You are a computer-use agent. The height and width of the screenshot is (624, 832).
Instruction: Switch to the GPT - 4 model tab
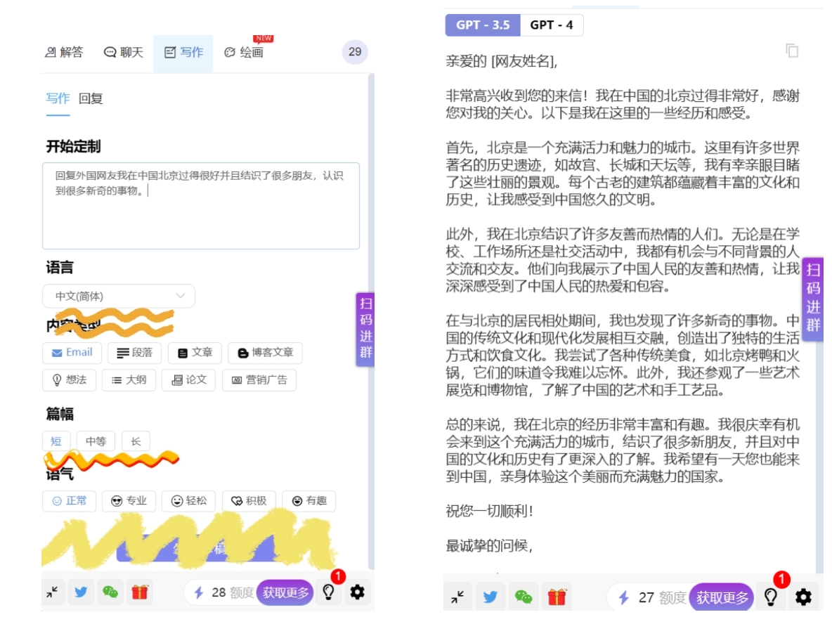[552, 25]
